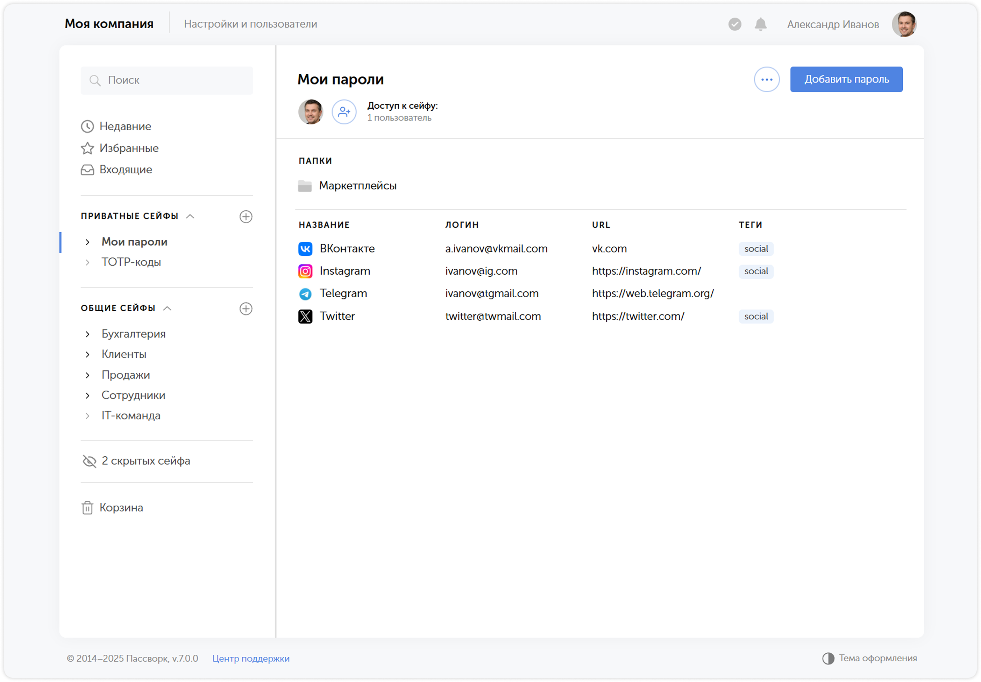
Task: Add a new private vault with plus icon
Action: 246,216
